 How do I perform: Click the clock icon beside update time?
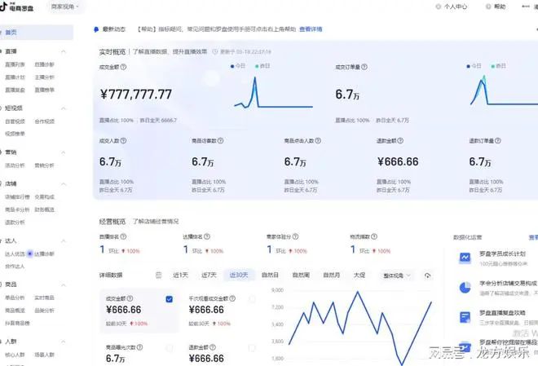coord(215,52)
